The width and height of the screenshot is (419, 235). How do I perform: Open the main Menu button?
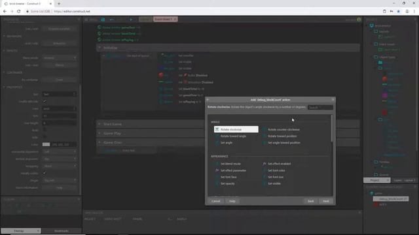tap(91, 20)
